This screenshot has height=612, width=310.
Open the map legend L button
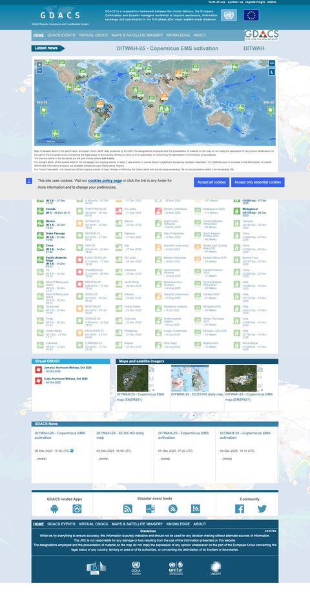point(272,72)
